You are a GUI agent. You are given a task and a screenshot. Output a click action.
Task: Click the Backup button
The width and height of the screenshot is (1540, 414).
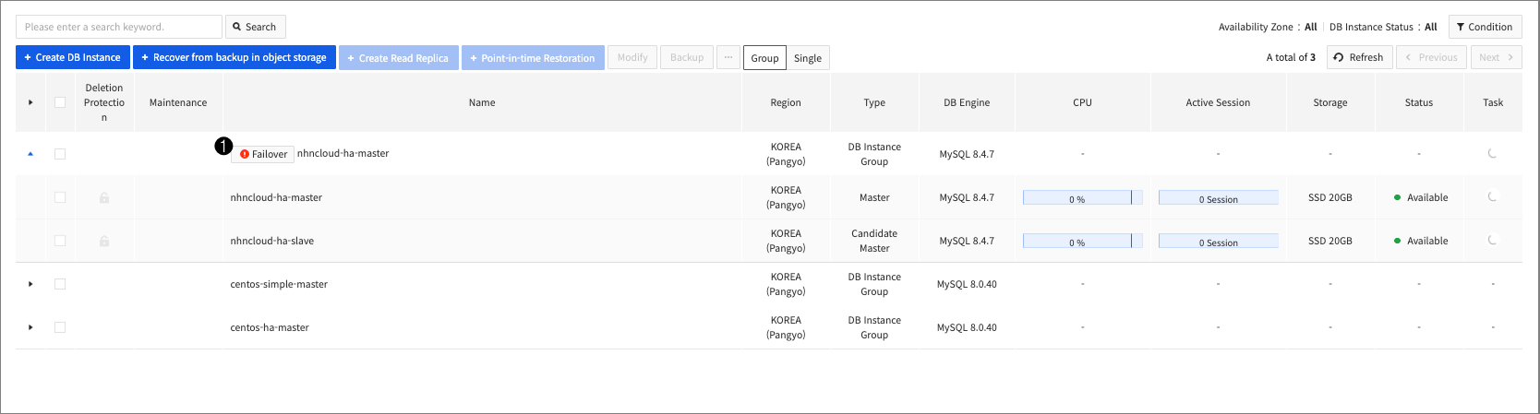coord(687,57)
